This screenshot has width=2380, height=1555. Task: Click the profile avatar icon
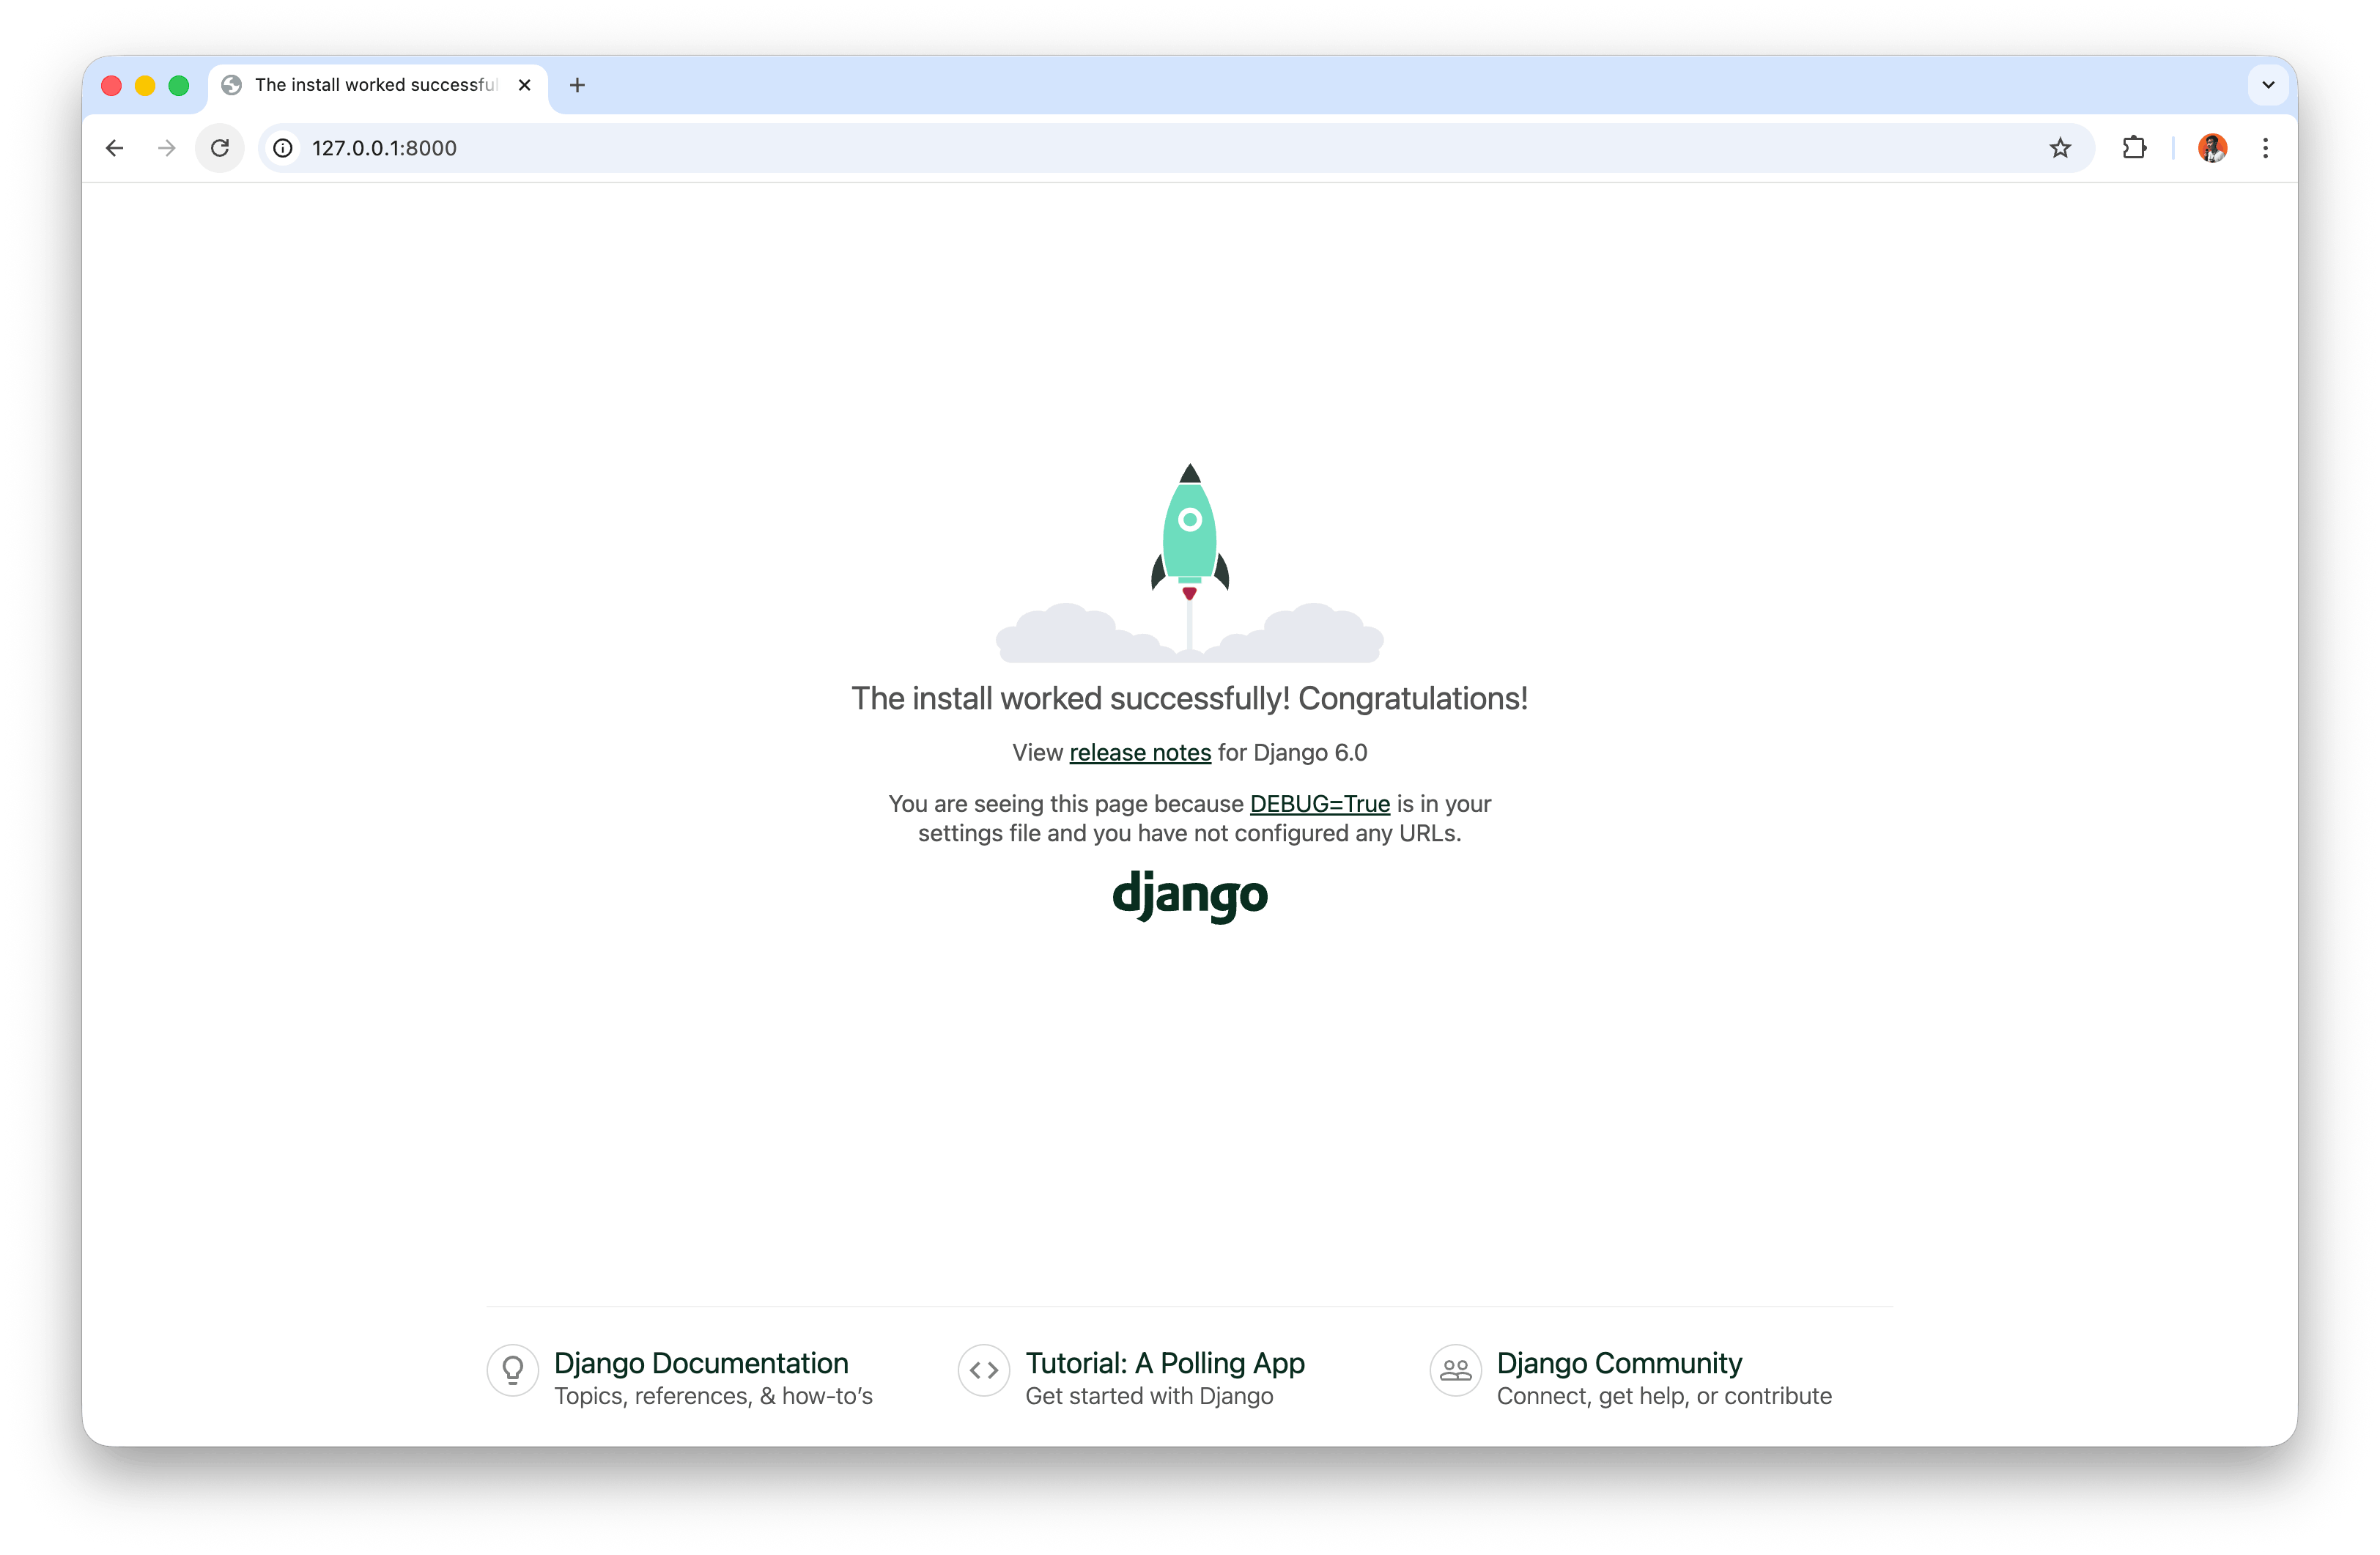click(x=2213, y=148)
